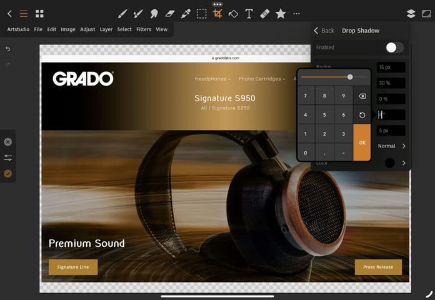The height and width of the screenshot is (300, 435).
Task: Cancel the crop with the X icon
Action: [x=7, y=142]
